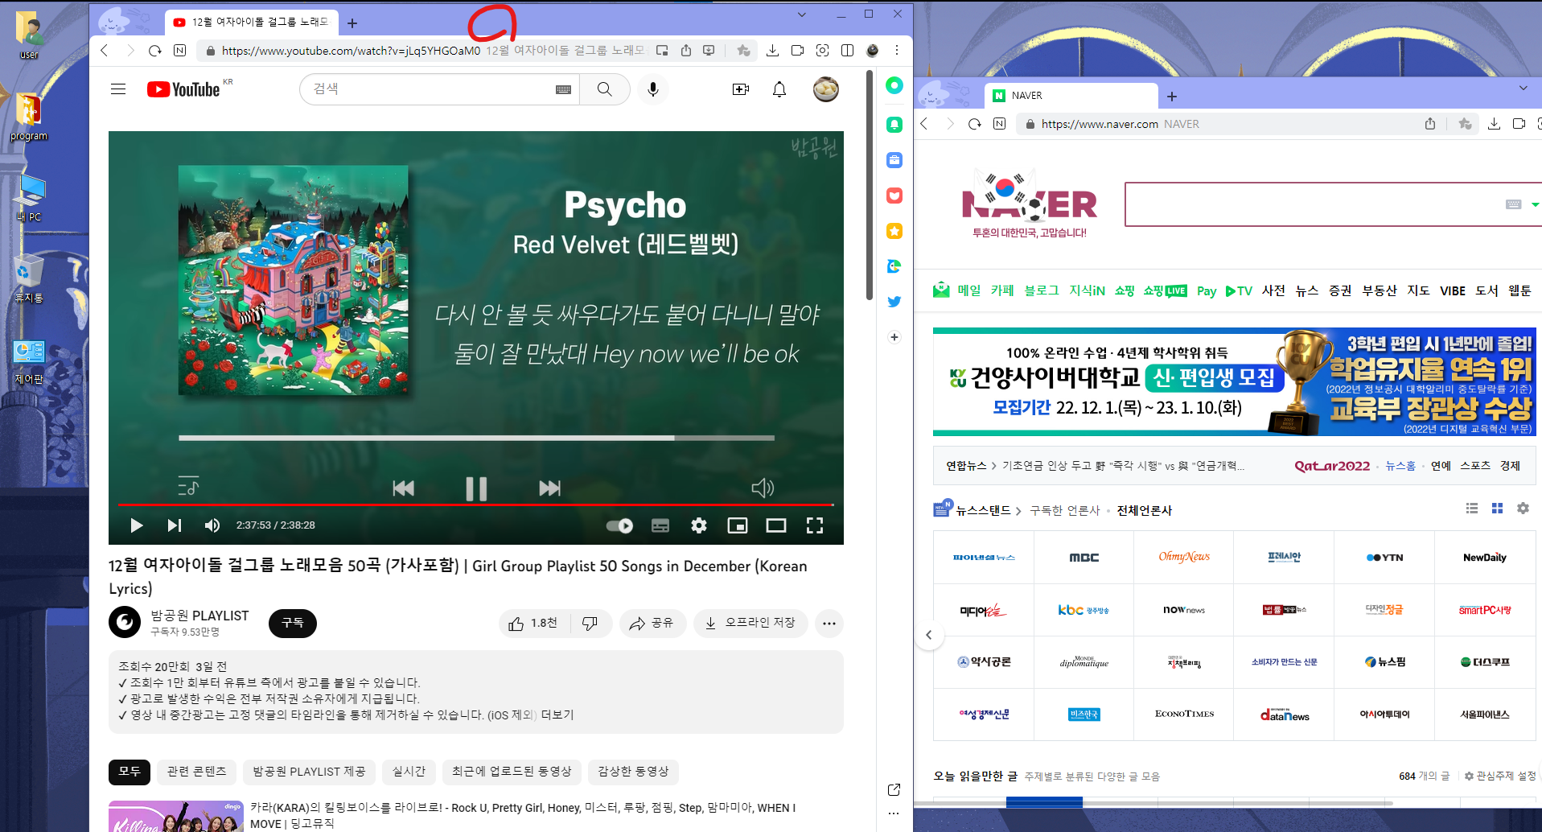1542x832 pixels.
Task: Switch newsstand to grid view icon
Action: pyautogui.click(x=1497, y=509)
